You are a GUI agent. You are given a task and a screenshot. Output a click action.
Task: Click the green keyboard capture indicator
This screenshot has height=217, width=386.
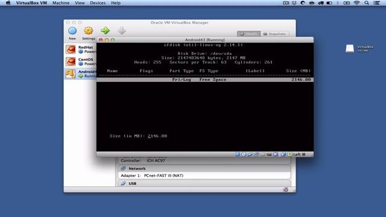290,154
